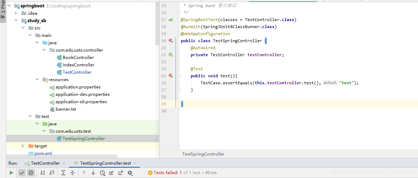418x178 pixels.
Task: Click the @SpringBootTest annotation
Action: pos(199,20)
